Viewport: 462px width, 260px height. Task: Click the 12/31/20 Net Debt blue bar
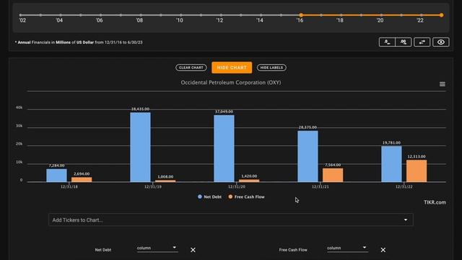pos(224,148)
